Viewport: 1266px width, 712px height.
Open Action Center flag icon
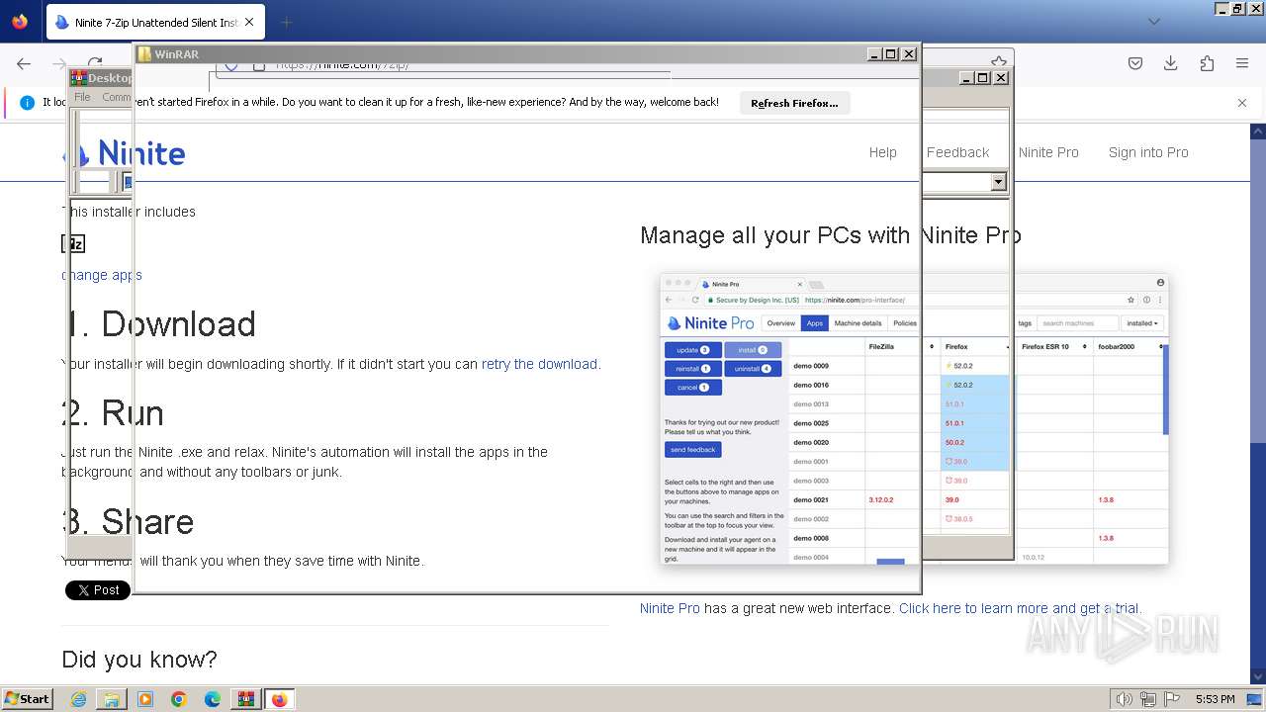[x=1170, y=699]
